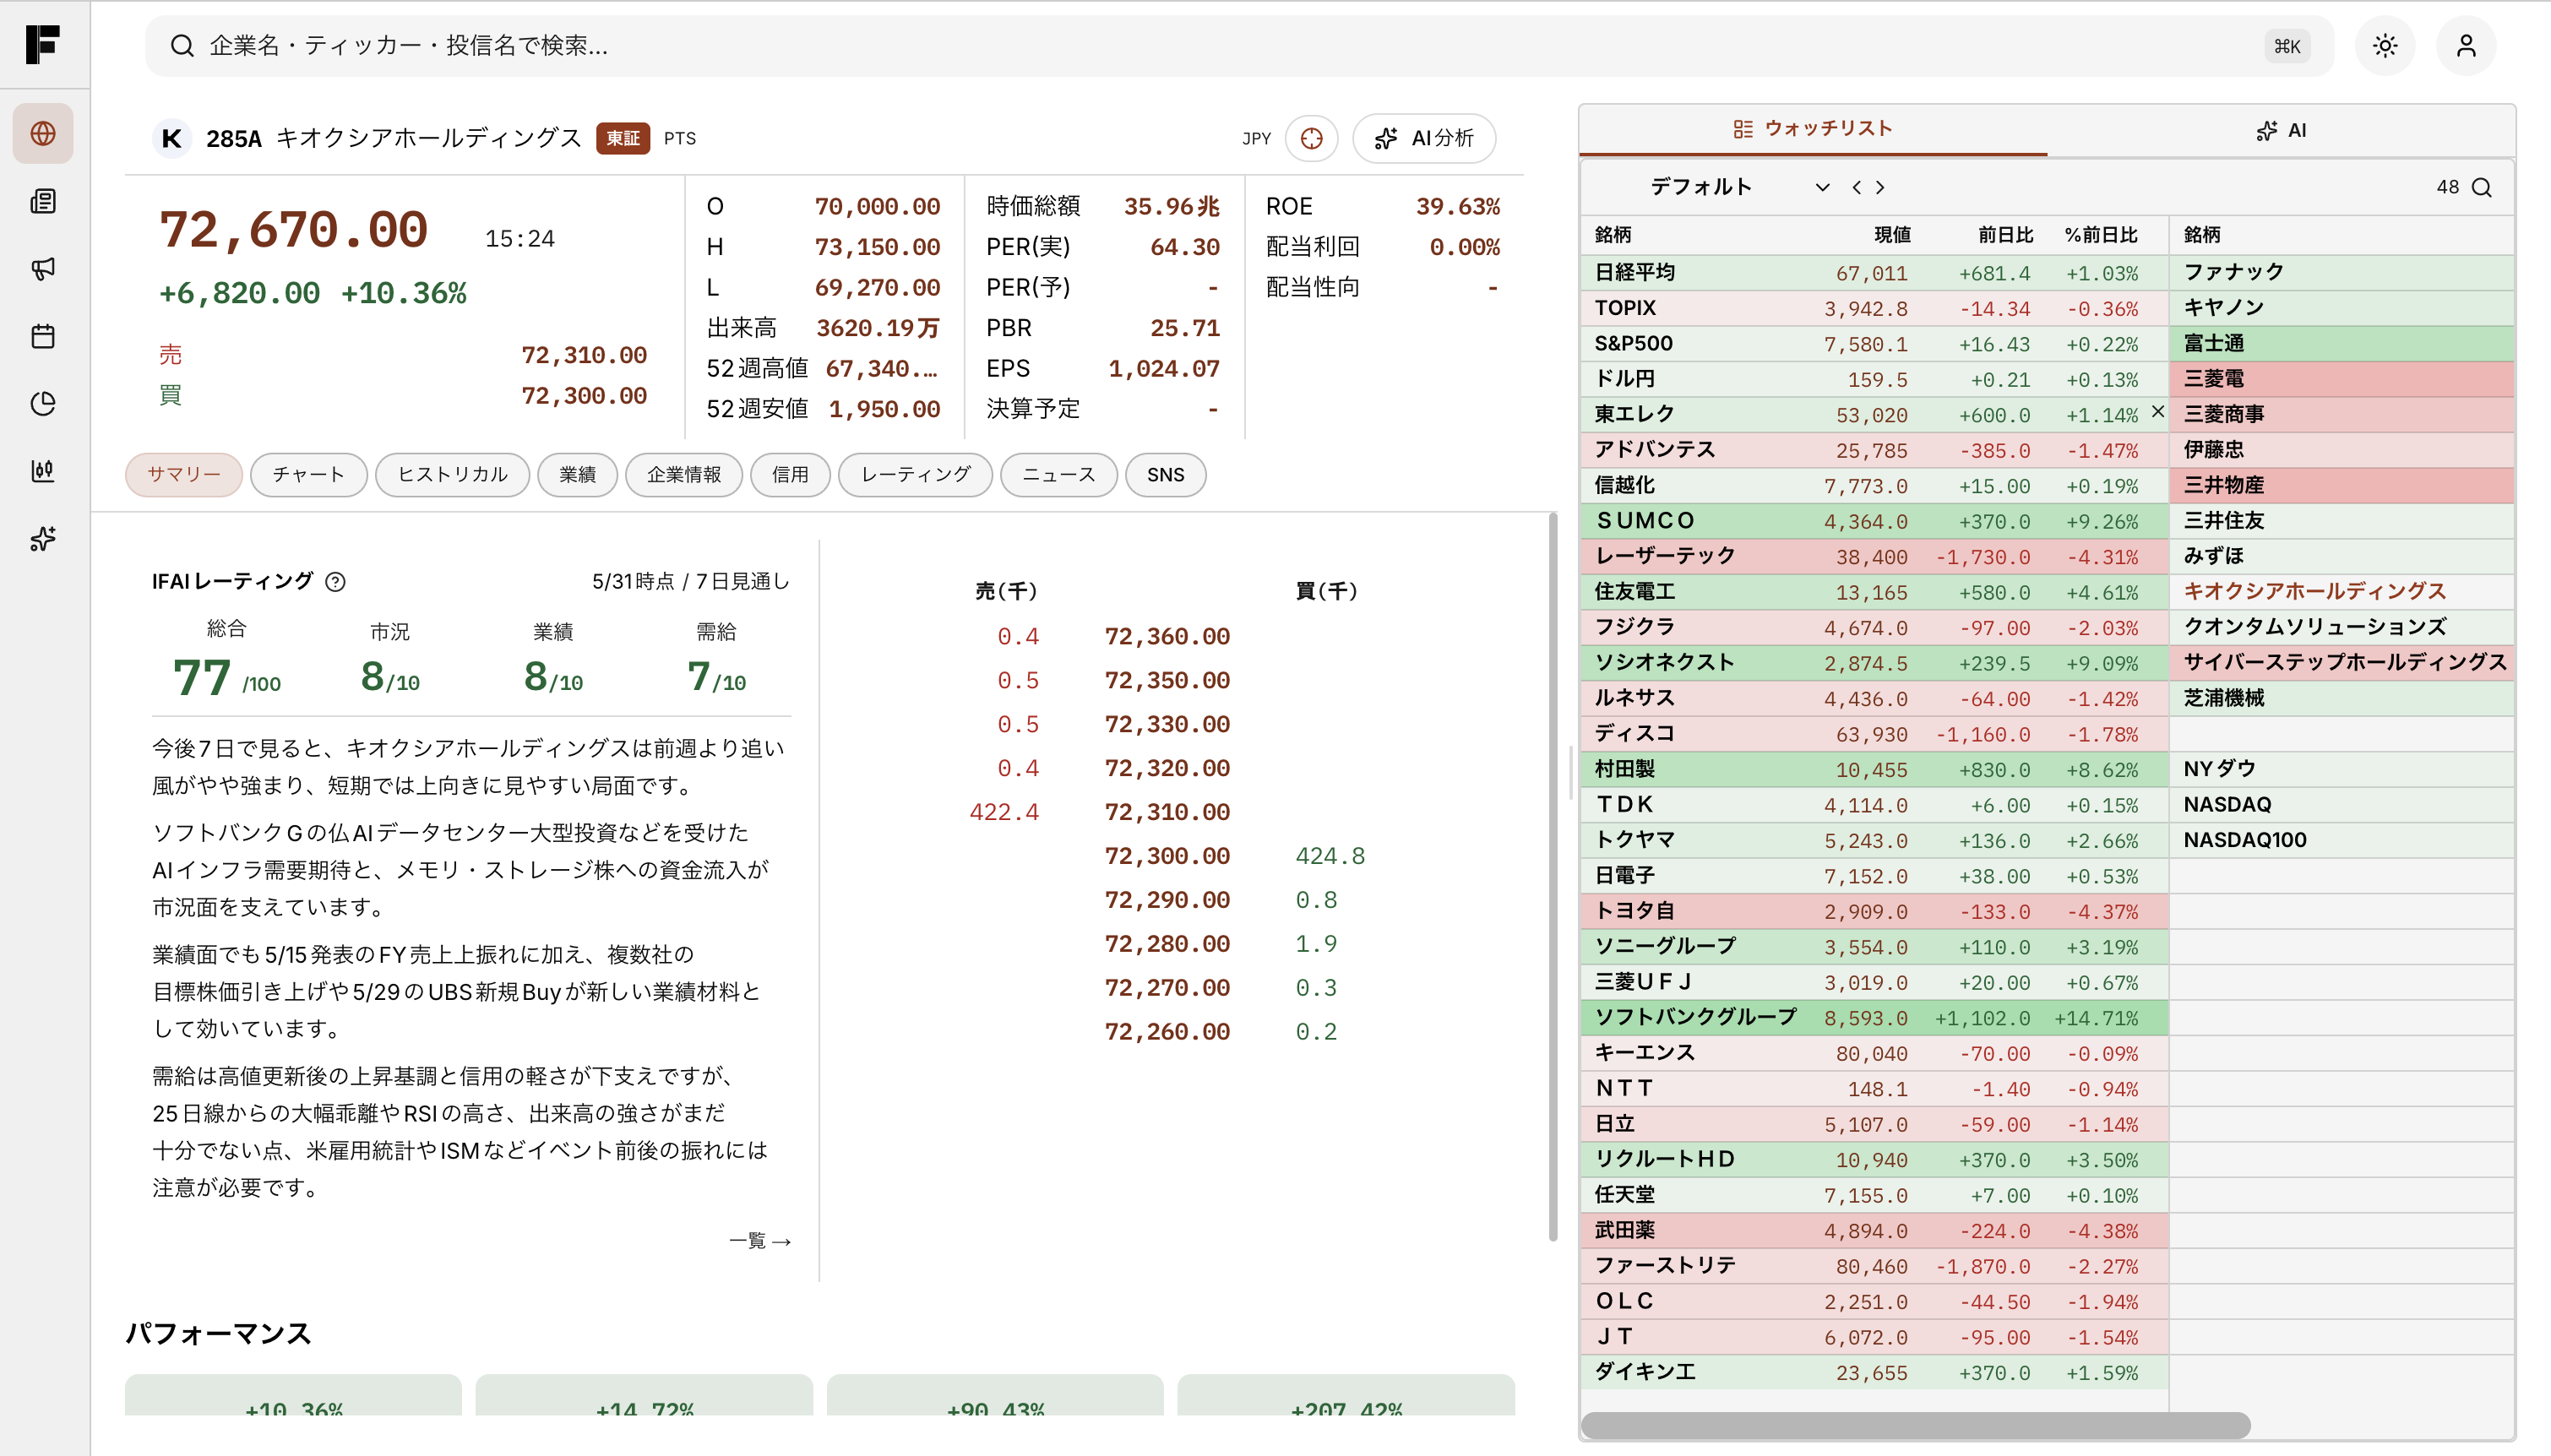Select the SNS tab
2551x1456 pixels.
coord(1165,475)
